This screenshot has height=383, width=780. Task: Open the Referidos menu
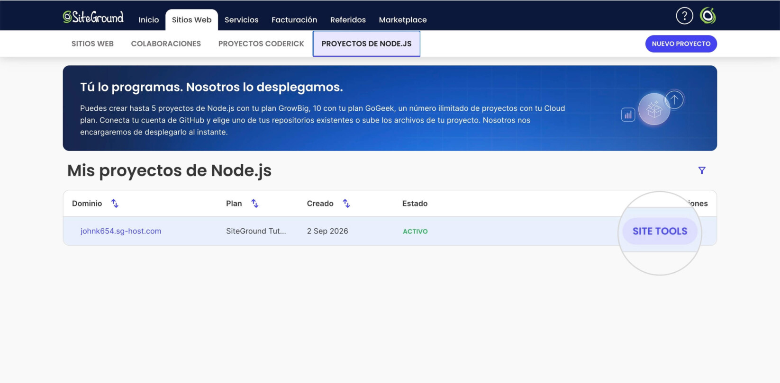point(348,20)
